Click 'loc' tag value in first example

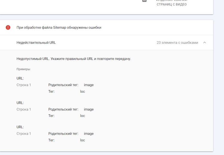82,92
